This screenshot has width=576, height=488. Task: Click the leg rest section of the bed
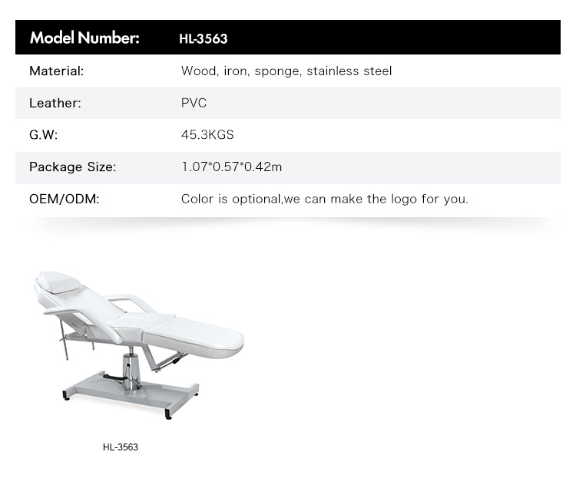click(194, 337)
